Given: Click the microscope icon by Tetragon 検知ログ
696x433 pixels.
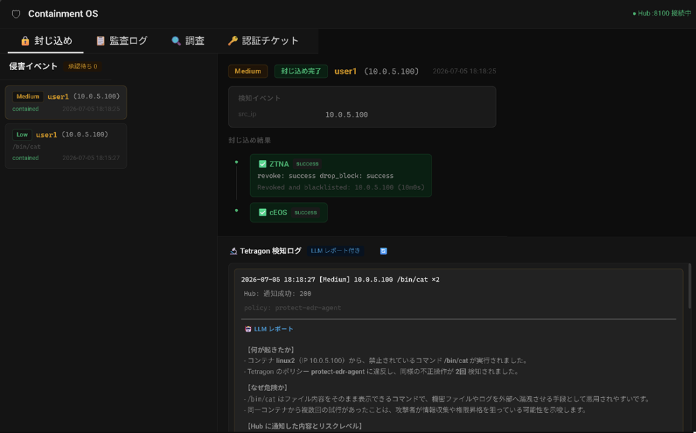Looking at the screenshot, I should pos(233,251).
